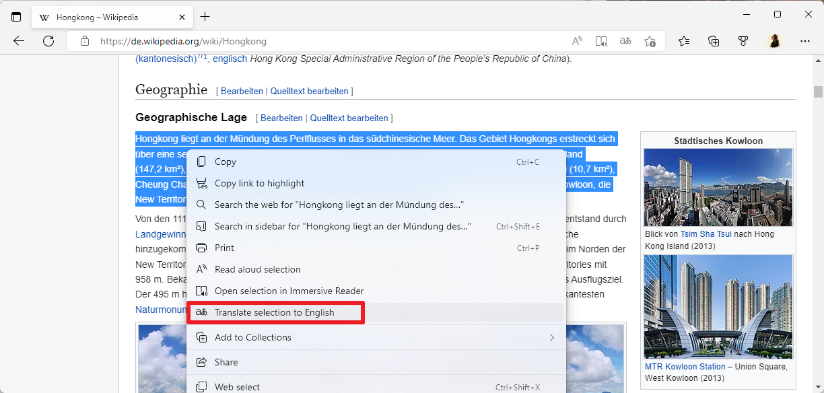The image size is (824, 393).
Task: Switch to the Hongkong – Wikipedia tab
Action: pos(111,17)
